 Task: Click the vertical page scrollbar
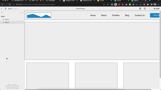point(160,44)
